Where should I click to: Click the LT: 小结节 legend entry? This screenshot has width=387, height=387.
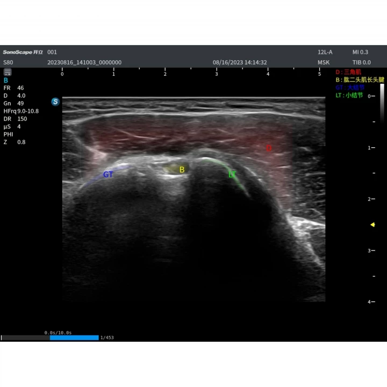click(x=349, y=95)
